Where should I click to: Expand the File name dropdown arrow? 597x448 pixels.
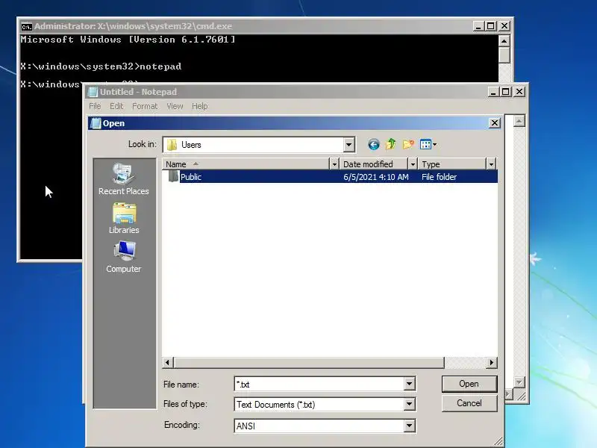point(409,384)
